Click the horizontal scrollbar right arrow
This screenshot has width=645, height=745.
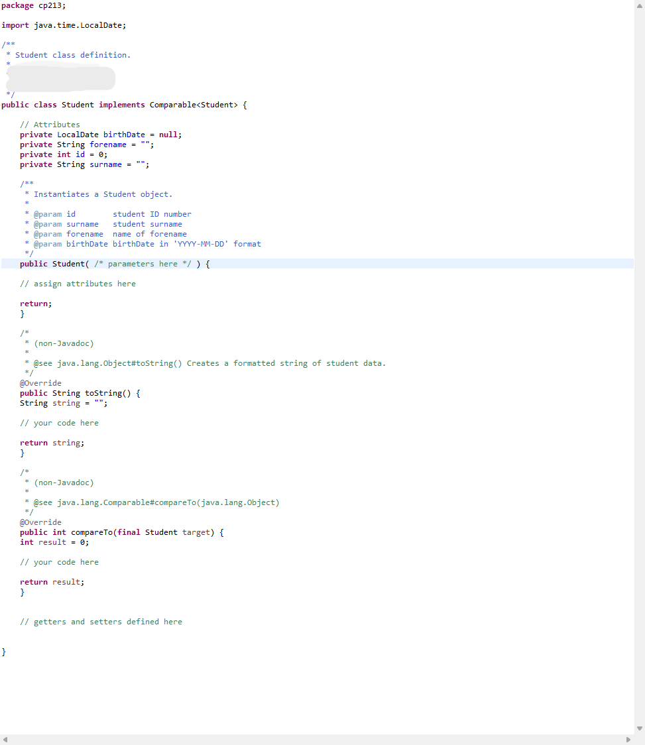click(627, 740)
